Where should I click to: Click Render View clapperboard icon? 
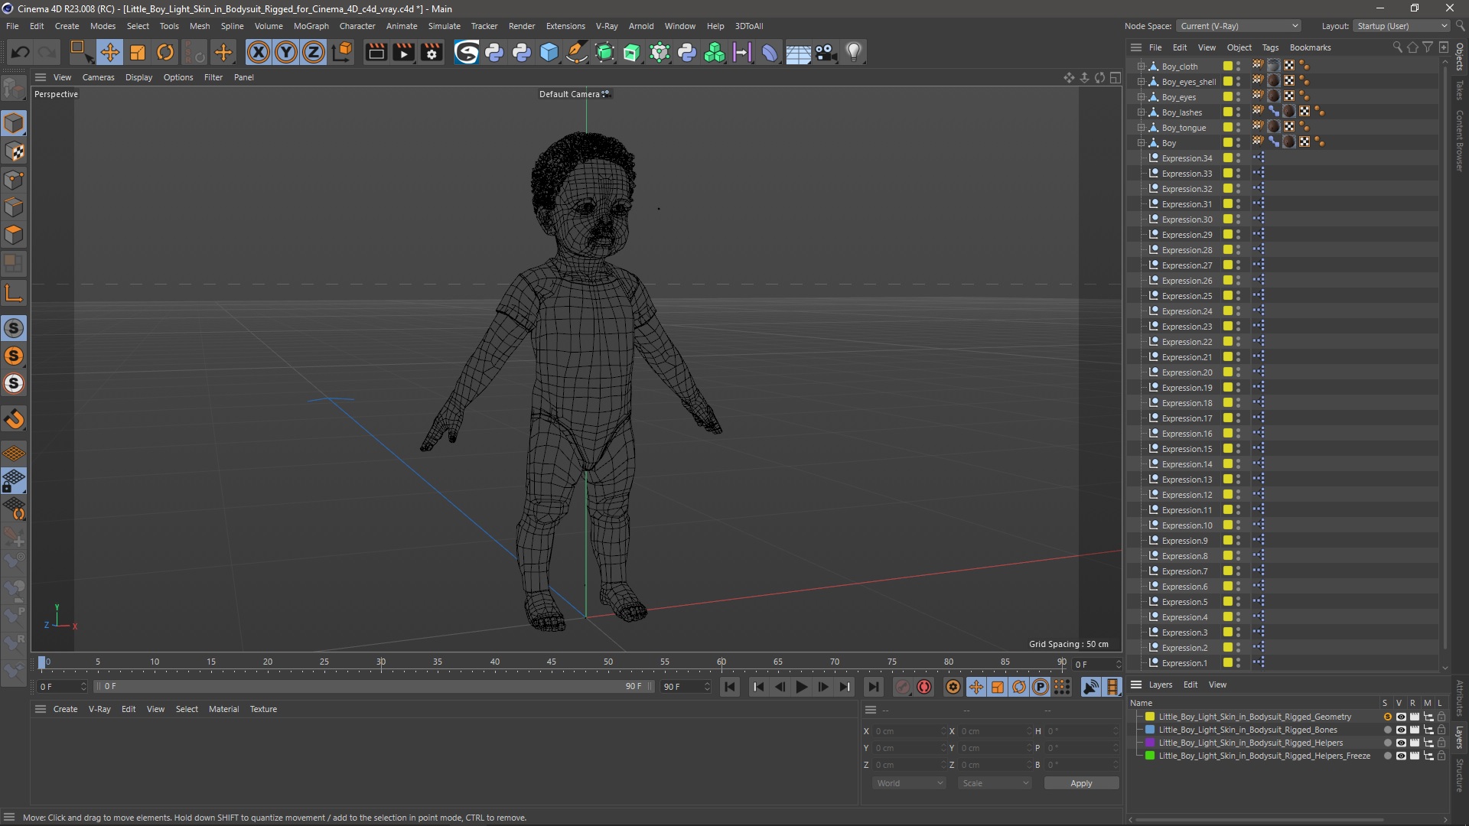click(x=376, y=52)
